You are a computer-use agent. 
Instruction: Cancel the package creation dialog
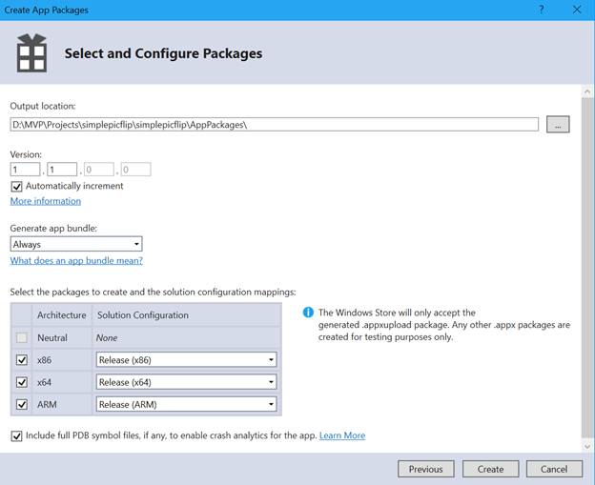pyautogui.click(x=554, y=469)
